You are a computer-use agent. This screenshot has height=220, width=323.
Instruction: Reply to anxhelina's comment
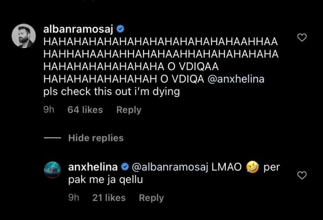pyautogui.click(x=151, y=198)
